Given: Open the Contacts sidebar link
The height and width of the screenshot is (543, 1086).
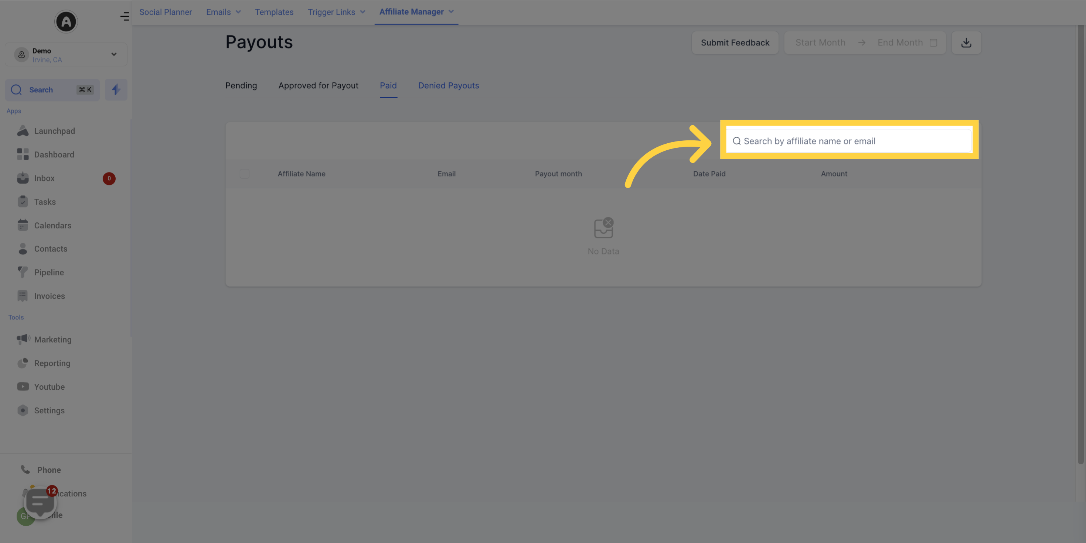Looking at the screenshot, I should click(51, 249).
